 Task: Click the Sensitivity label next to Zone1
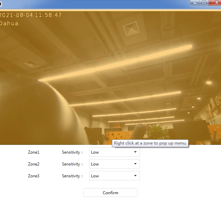pyautogui.click(x=72, y=152)
